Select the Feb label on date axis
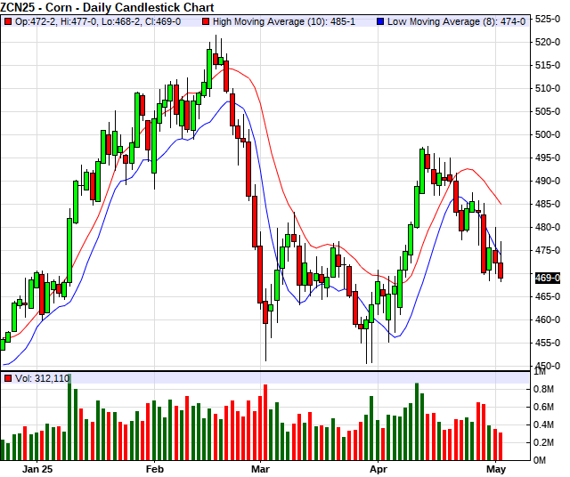Screen dimensions: 570x477 (x=155, y=468)
